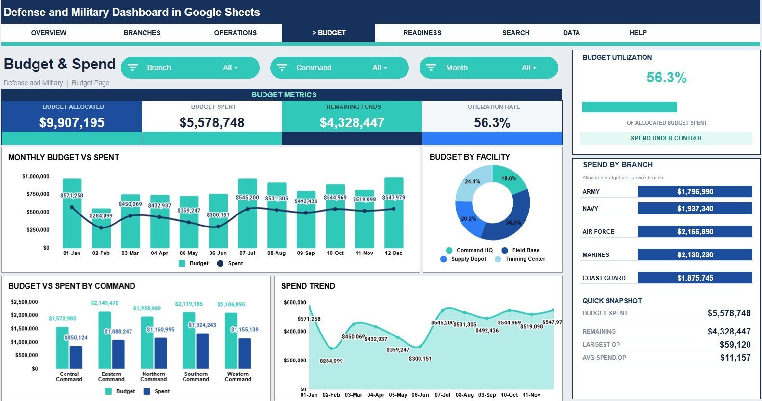Open the DATA tab
Image resolution: width=762 pixels, height=401 pixels.
pos(571,33)
